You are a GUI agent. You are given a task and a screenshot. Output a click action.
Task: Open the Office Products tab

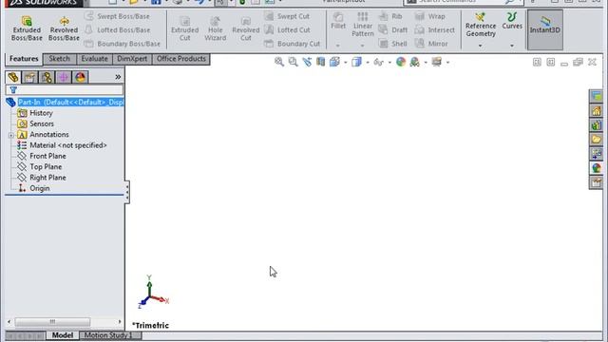(181, 59)
